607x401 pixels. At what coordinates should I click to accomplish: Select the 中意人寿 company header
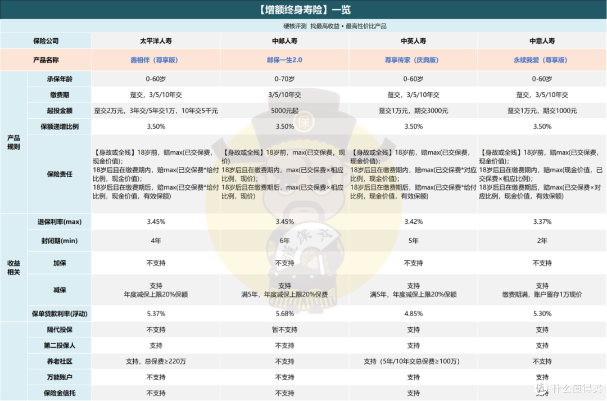542,41
